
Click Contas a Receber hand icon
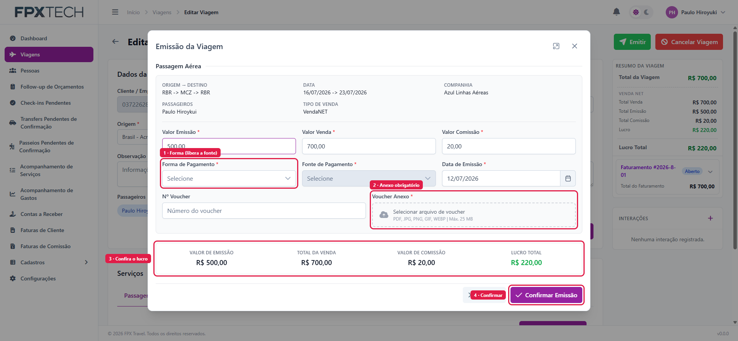pos(13,214)
